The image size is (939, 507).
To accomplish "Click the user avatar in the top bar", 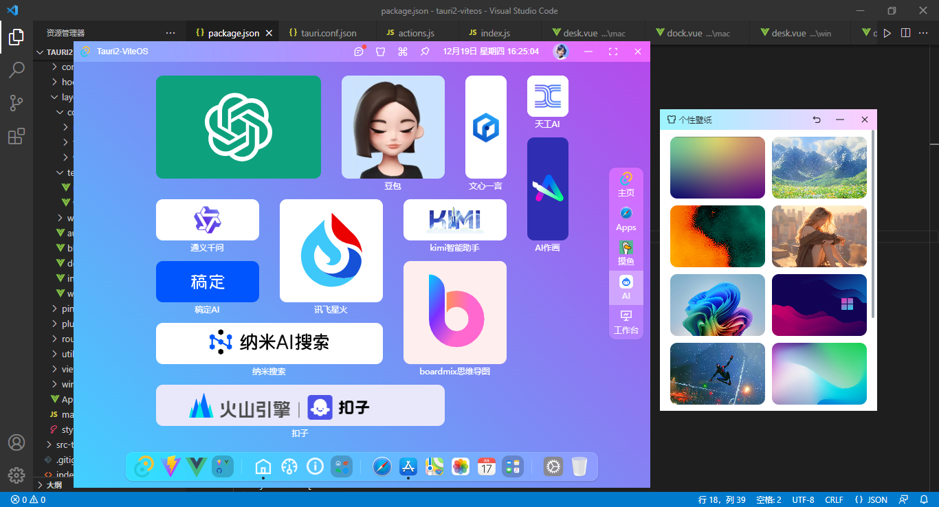I will point(560,52).
